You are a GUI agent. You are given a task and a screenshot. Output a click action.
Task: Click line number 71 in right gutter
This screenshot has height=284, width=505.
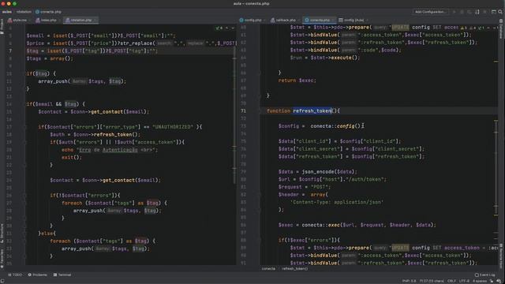(243, 110)
